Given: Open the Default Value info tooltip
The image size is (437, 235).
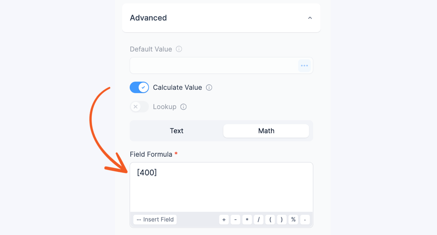Looking at the screenshot, I should tap(179, 49).
